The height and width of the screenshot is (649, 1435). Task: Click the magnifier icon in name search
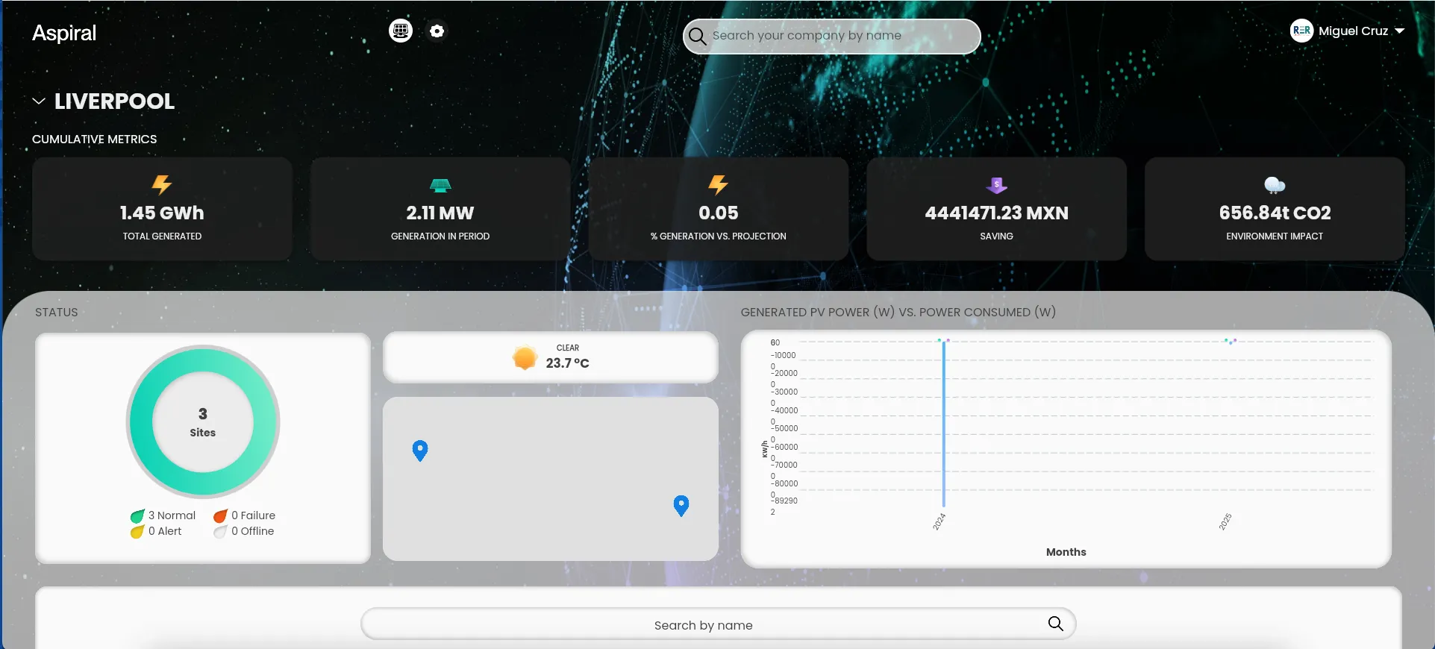point(1055,624)
